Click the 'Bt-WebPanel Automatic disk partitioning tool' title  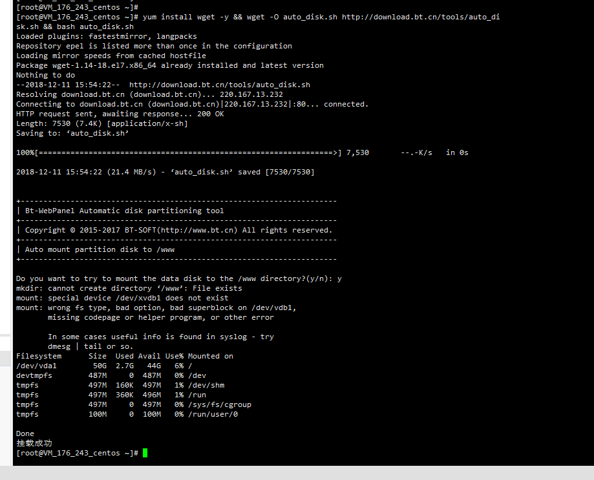(124, 211)
